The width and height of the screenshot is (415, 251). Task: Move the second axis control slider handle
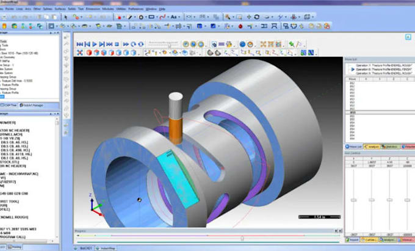pos(372,200)
